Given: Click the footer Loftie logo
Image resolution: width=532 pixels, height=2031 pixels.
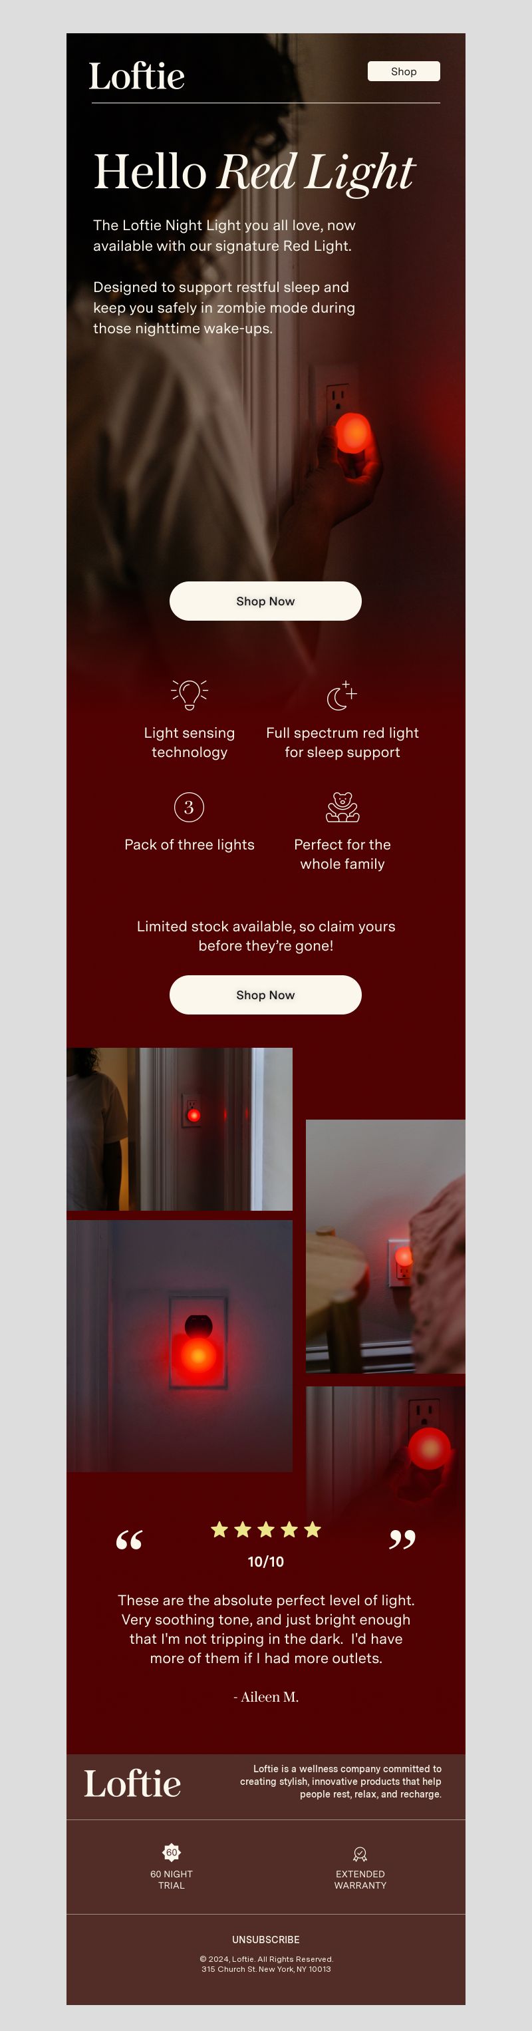Looking at the screenshot, I should (132, 1784).
